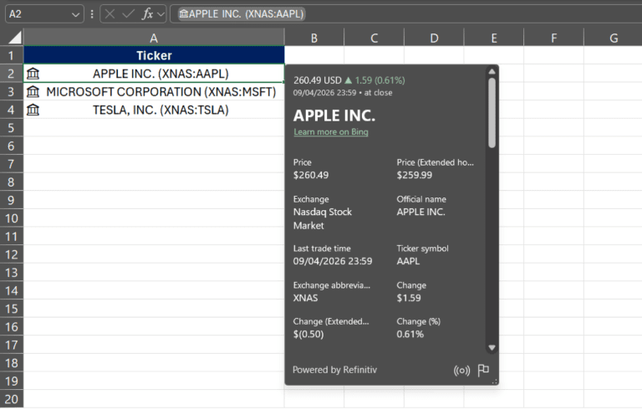Select column G header
This screenshot has height=410, width=642.
(613, 38)
